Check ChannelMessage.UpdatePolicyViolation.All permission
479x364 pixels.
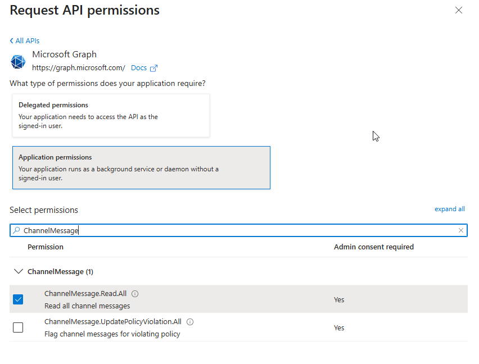point(18,327)
